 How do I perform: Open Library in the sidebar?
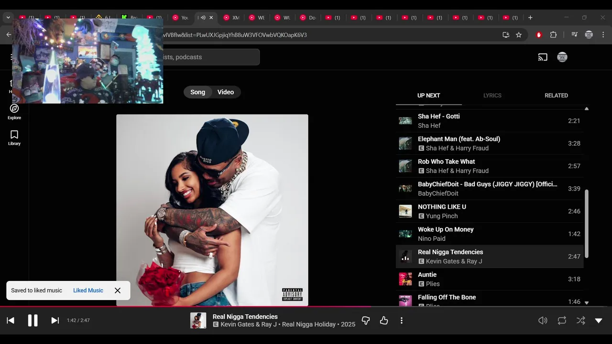(14, 138)
